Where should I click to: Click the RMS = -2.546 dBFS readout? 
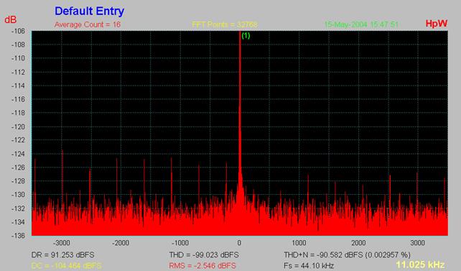click(202, 266)
